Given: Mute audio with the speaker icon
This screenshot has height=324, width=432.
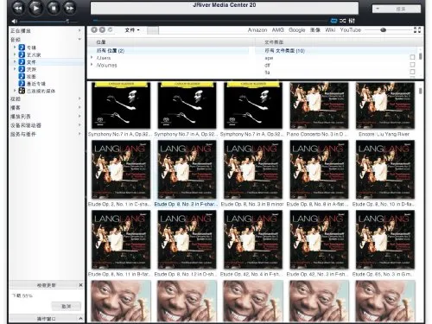Looking at the screenshot, I should click(x=14, y=22).
